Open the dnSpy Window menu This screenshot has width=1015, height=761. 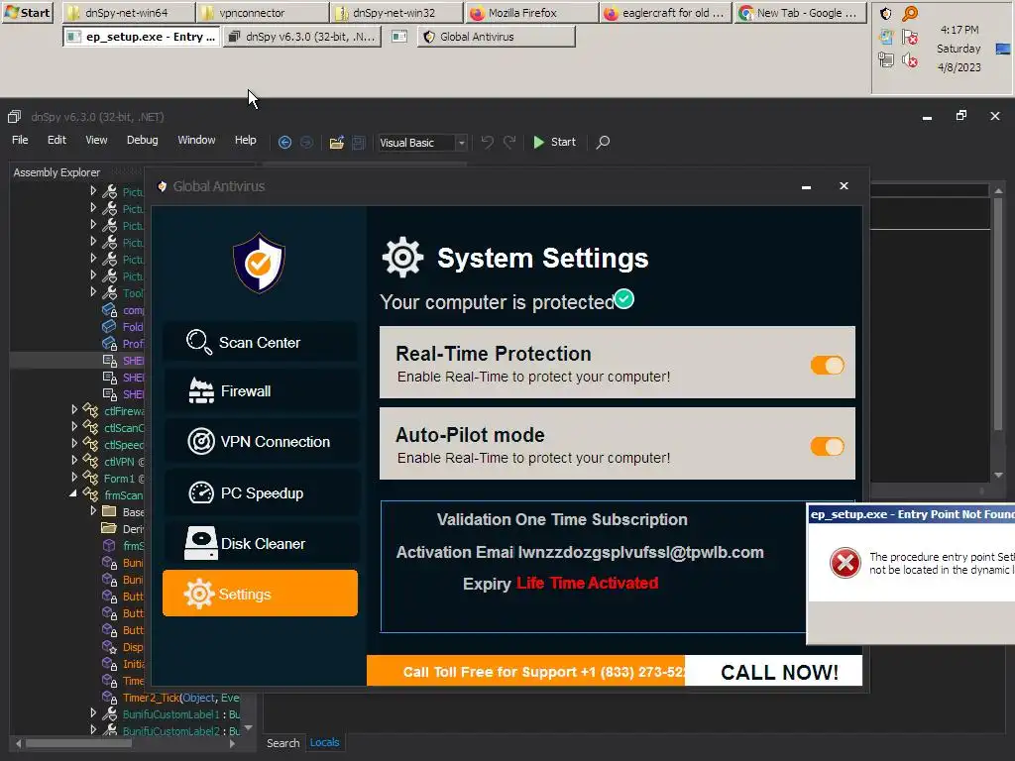[x=196, y=140]
